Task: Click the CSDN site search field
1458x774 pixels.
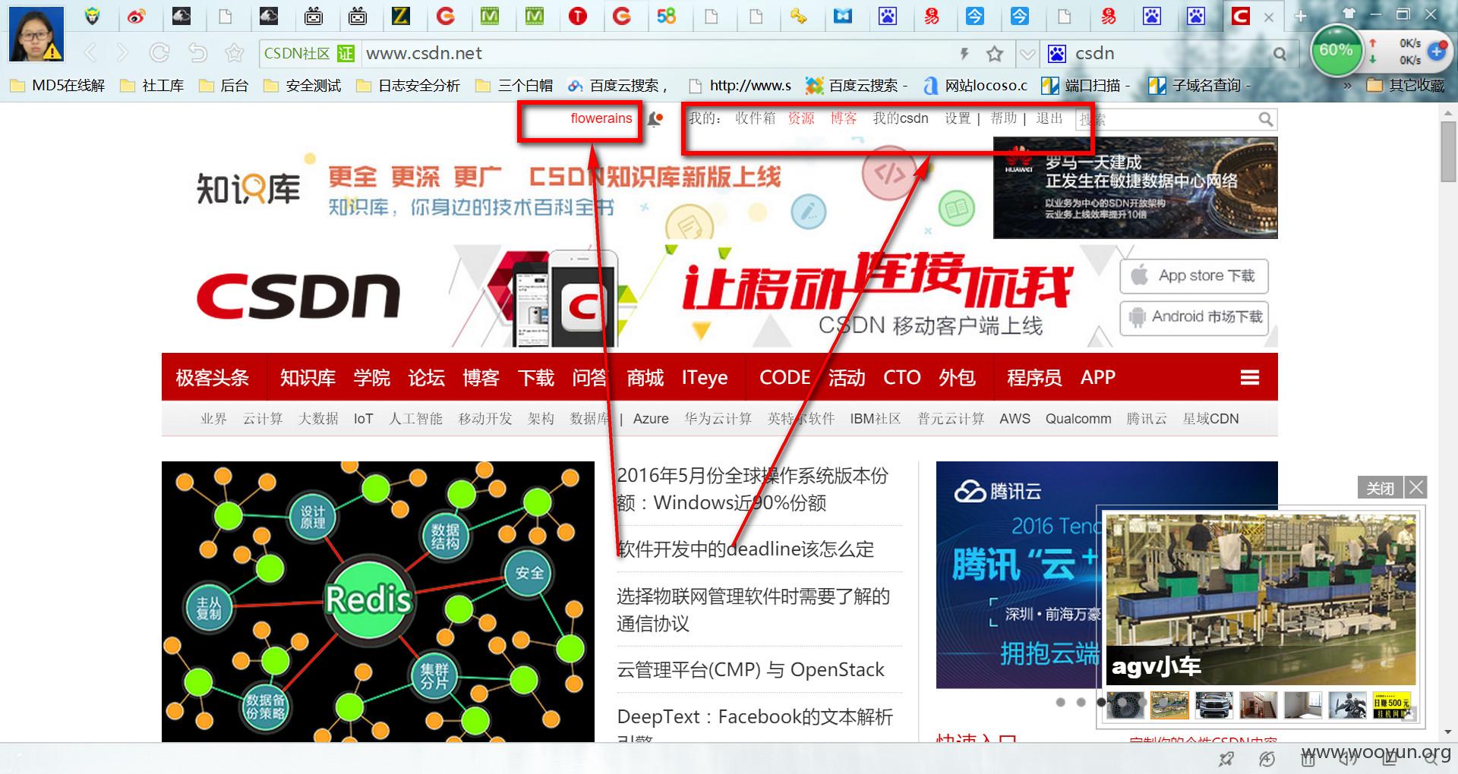Action: [x=1166, y=119]
